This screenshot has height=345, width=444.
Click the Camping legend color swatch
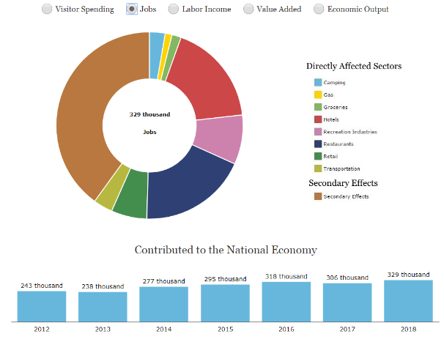coord(318,83)
